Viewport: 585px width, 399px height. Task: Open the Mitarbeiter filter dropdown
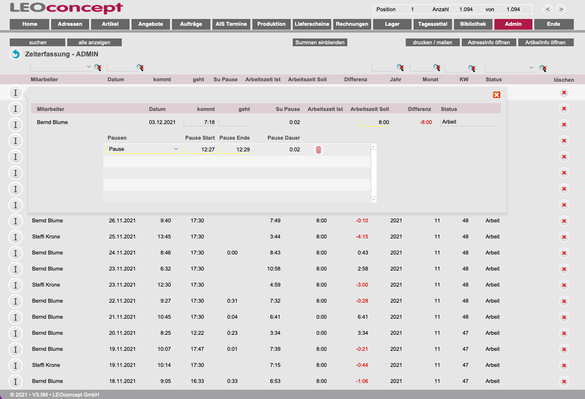pos(89,67)
